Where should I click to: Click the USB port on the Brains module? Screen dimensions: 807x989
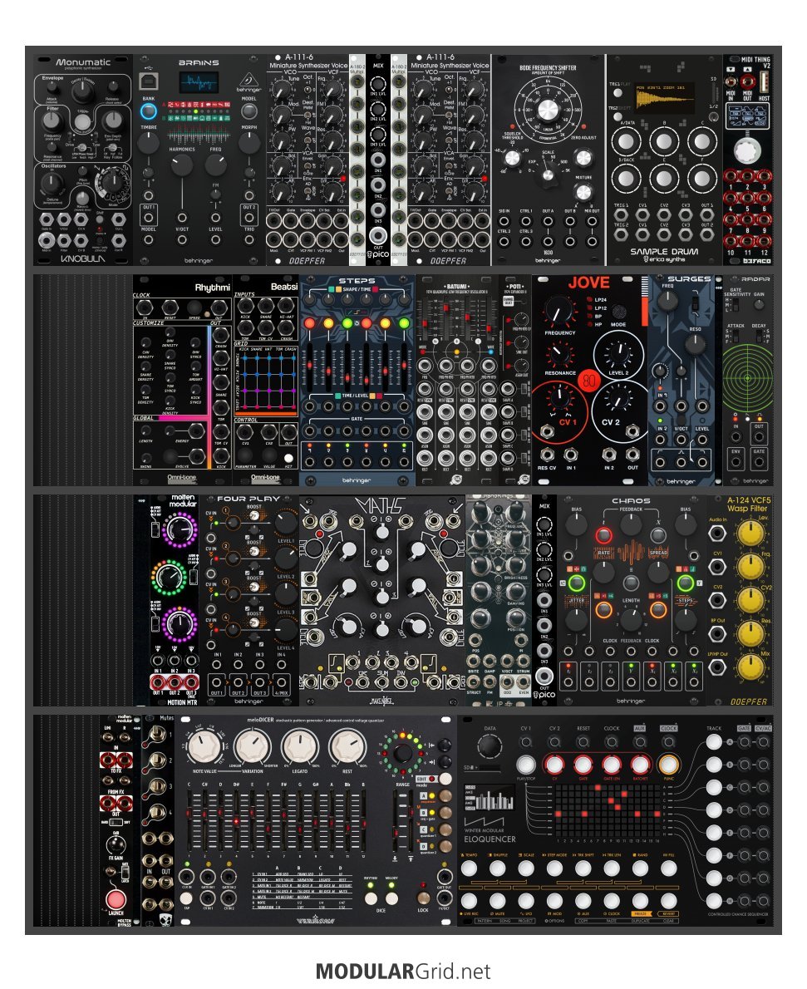click(148, 81)
